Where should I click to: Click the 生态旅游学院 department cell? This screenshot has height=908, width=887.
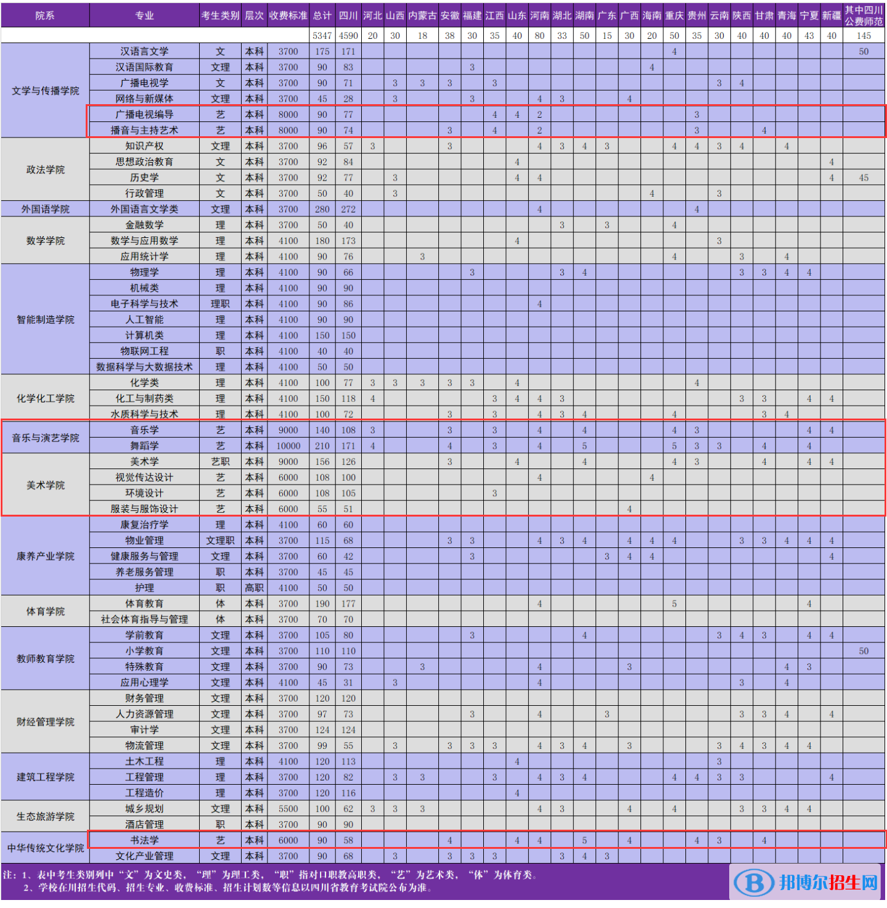[45, 817]
